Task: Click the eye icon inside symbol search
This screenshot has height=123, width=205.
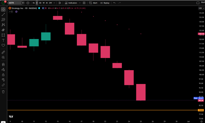Action: tap(23, 3)
